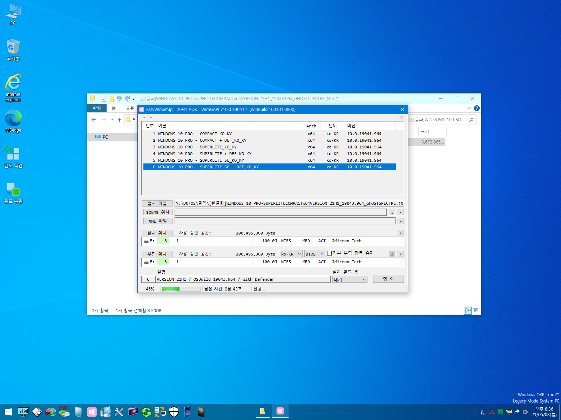Select row 3 SUPERLITE_KO_KY image
The height and width of the screenshot is (420, 561).
pyautogui.click(x=269, y=147)
